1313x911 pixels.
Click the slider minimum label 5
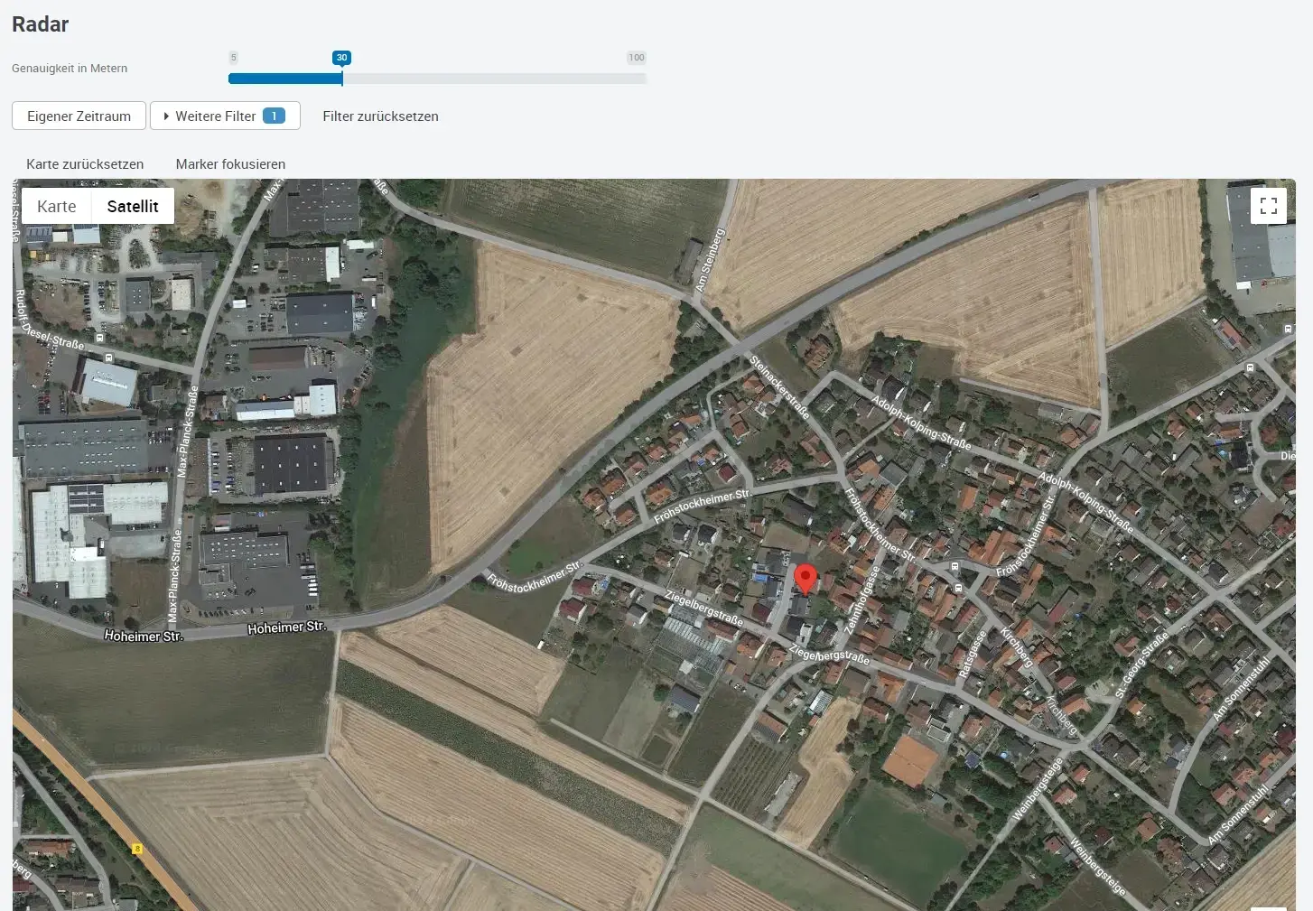point(233,58)
